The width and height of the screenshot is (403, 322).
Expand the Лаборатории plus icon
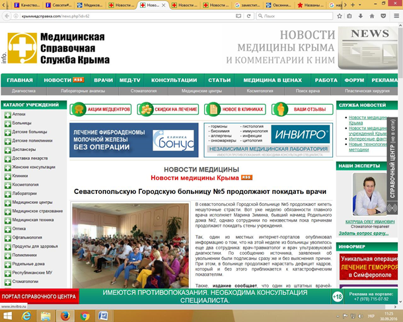pos(7,193)
